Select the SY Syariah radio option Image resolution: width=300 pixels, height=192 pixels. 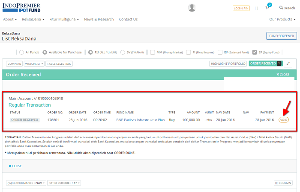point(117,52)
